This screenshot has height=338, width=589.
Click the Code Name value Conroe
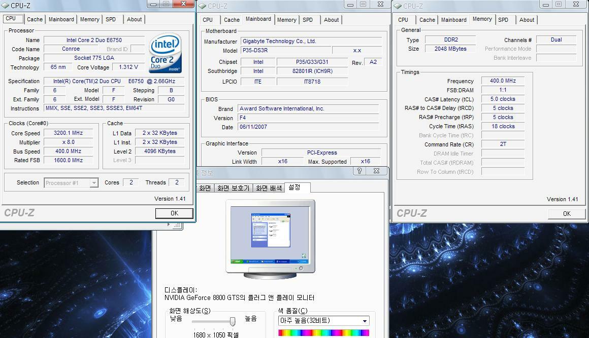(71, 49)
